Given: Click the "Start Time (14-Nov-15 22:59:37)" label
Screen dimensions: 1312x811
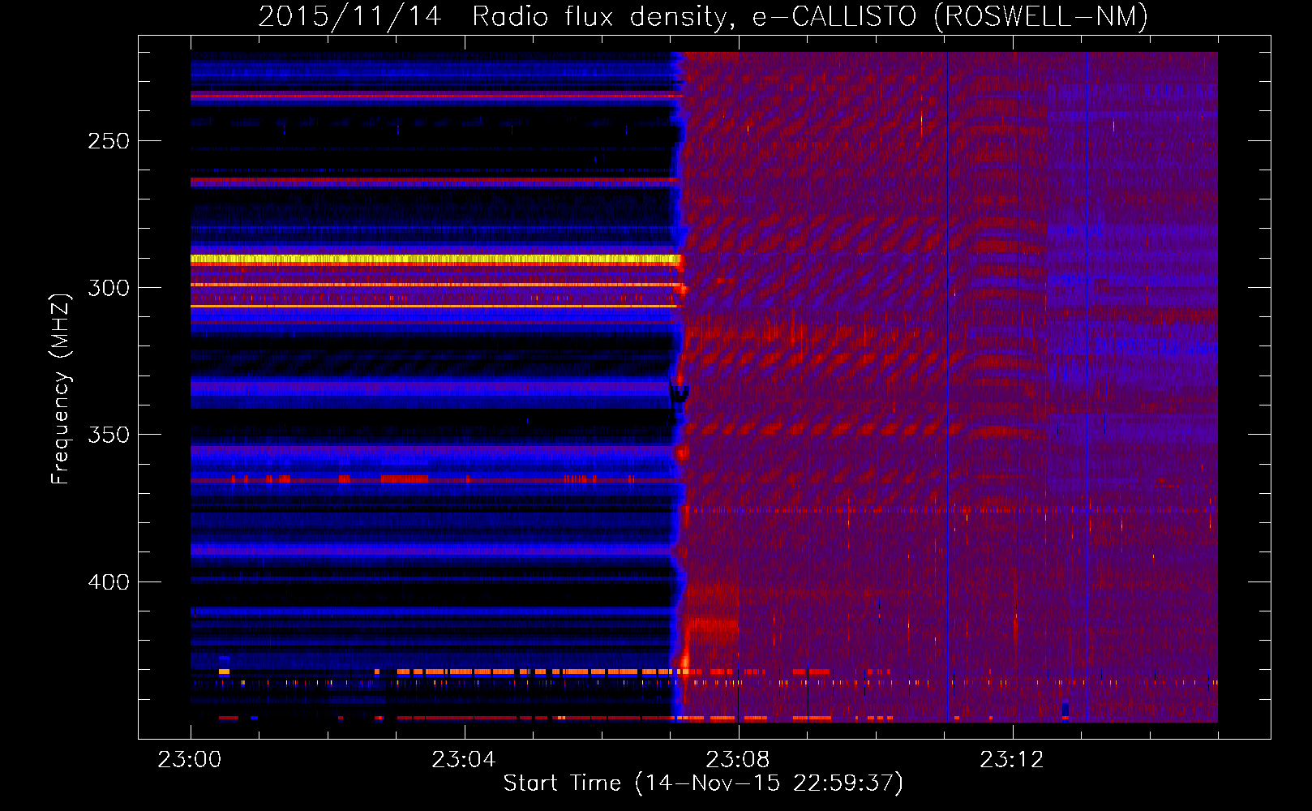Looking at the screenshot, I should 703,783.
